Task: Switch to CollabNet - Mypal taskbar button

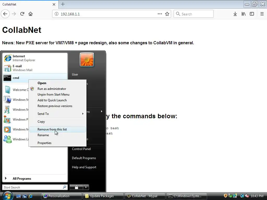Action: 145,196
